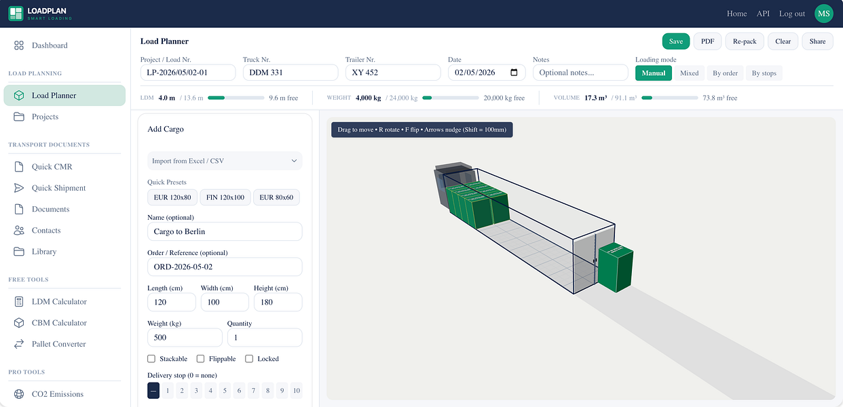Click the cargo Name field
This screenshot has height=407, width=843.
[225, 231]
